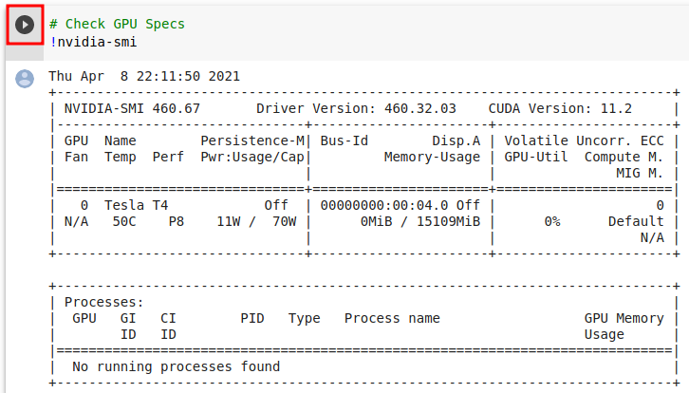689x393 pixels.
Task: Click the 'No running processes found' message
Action: pyautogui.click(x=177, y=366)
